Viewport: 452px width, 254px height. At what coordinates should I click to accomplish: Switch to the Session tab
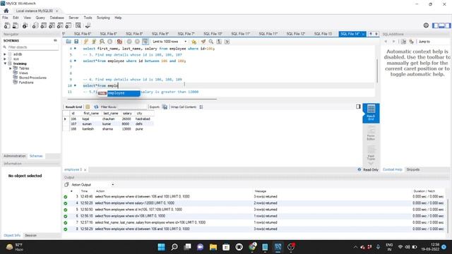30,235
